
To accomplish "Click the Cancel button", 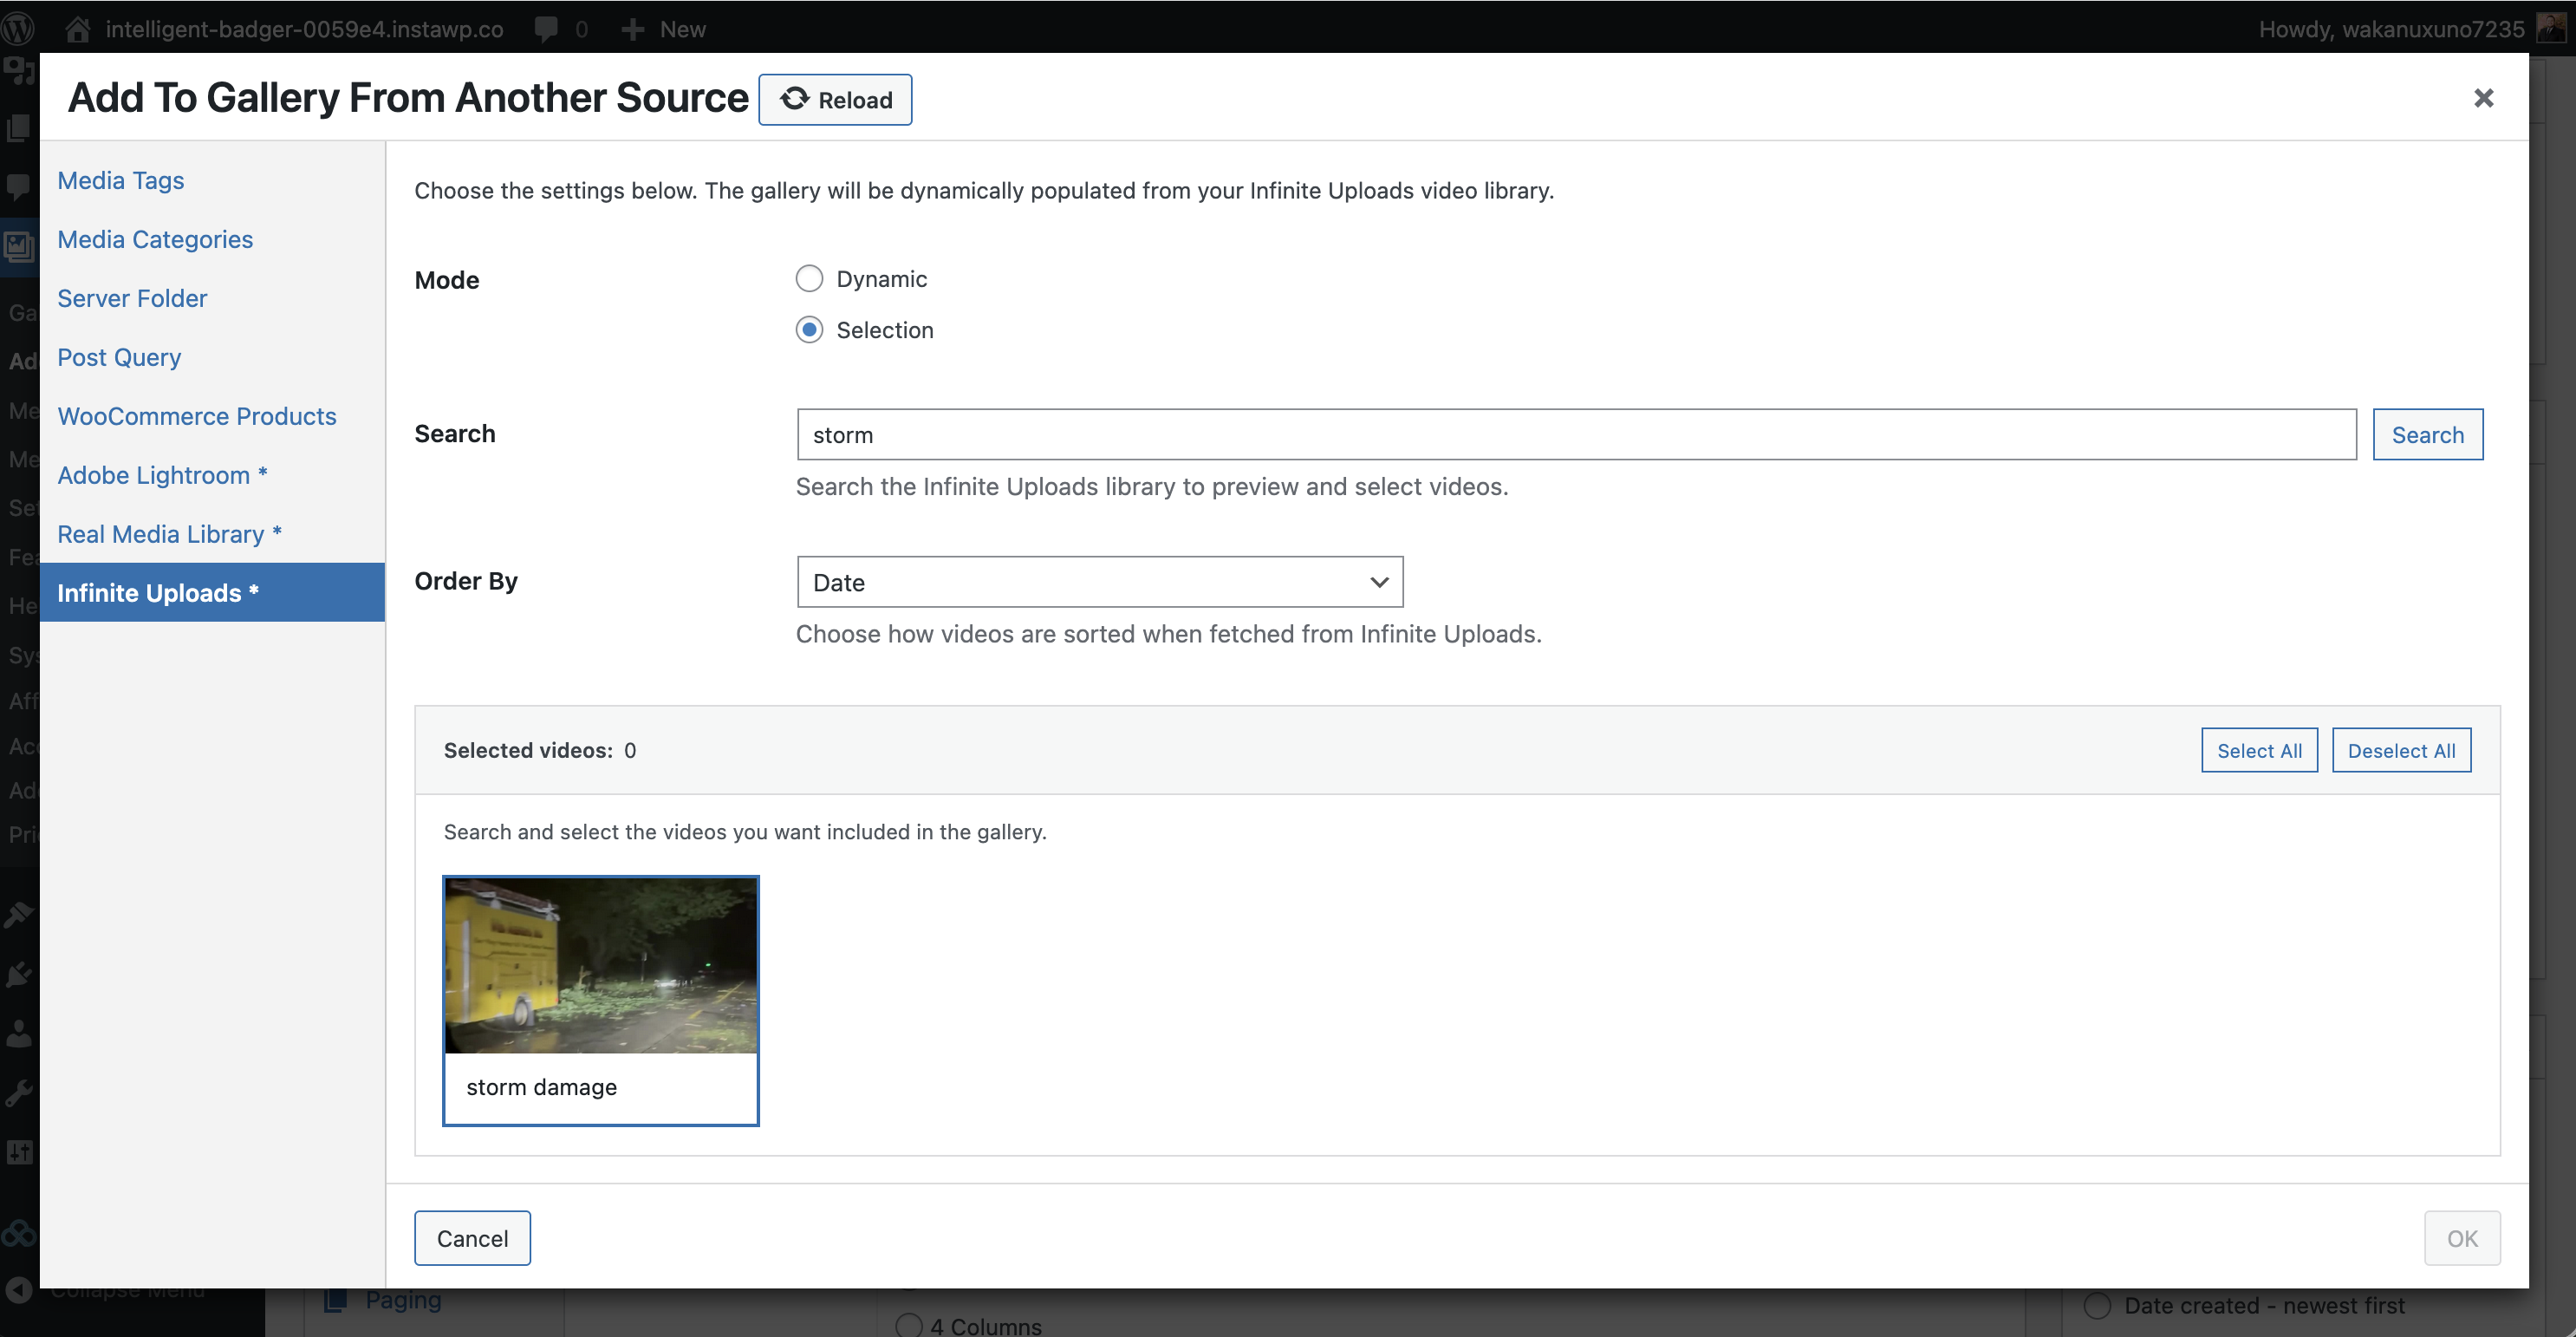I will point(472,1238).
